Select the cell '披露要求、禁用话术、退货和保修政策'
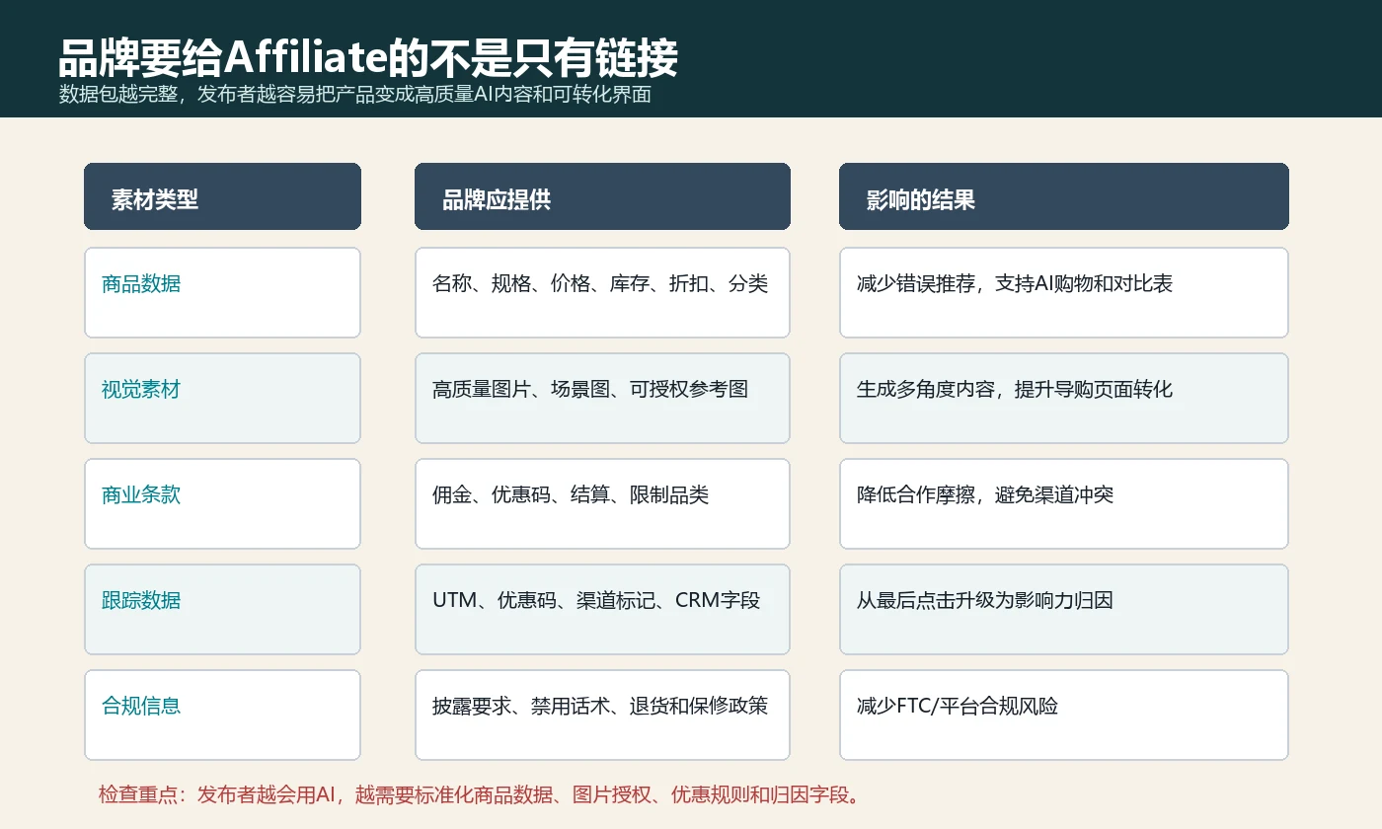This screenshot has height=829, width=1382. [x=602, y=715]
